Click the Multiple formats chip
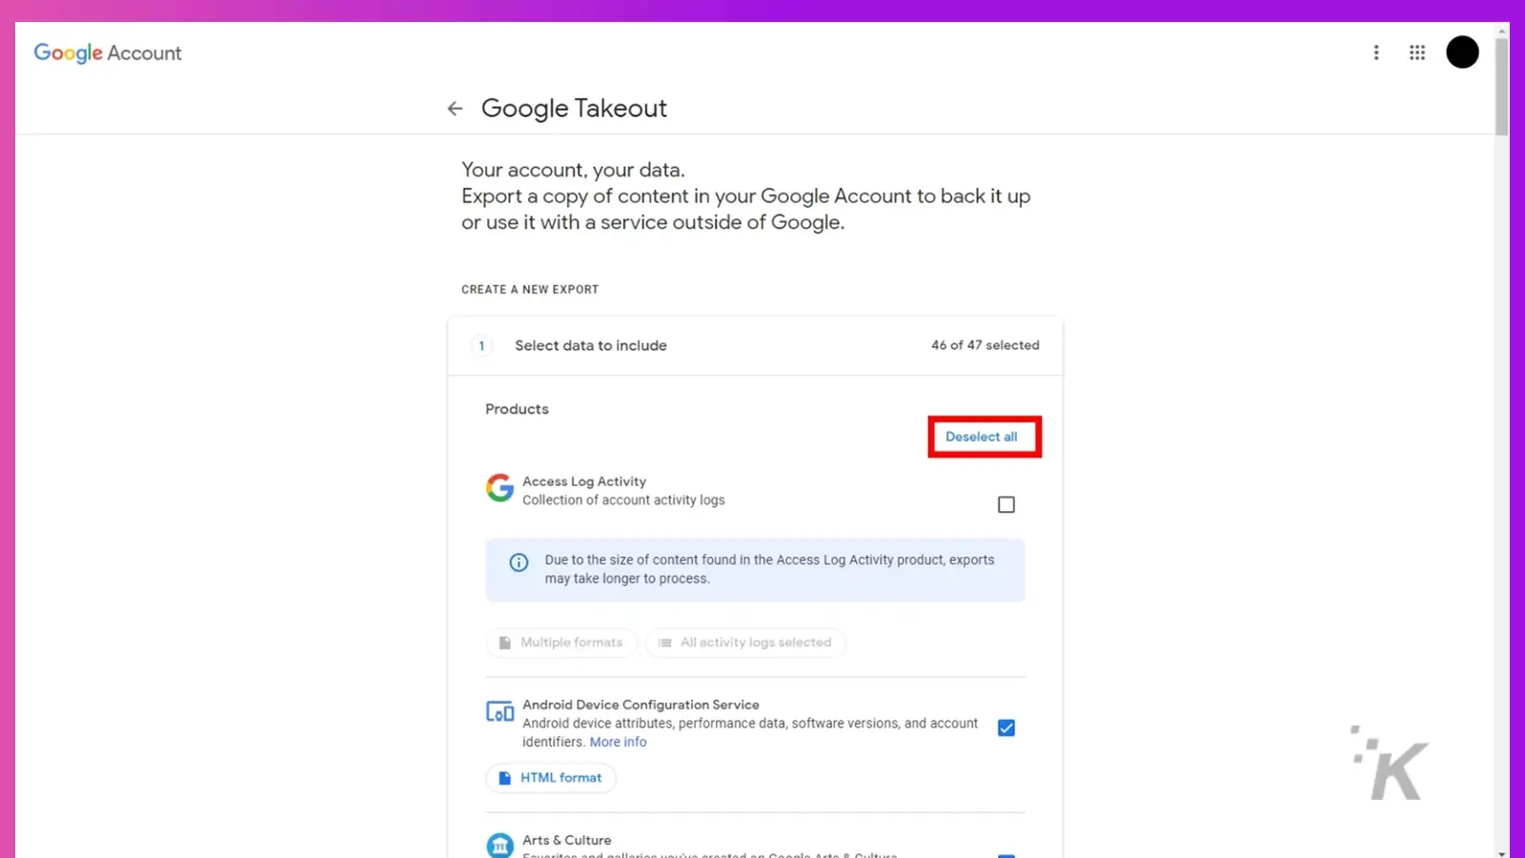 click(x=561, y=643)
